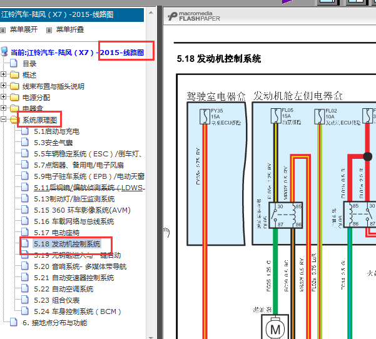Expand the 电器盒 folder
The height and width of the screenshot is (339, 376).
(x=3, y=108)
